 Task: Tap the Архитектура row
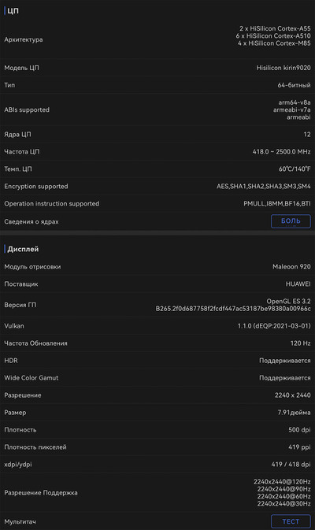coord(157,39)
